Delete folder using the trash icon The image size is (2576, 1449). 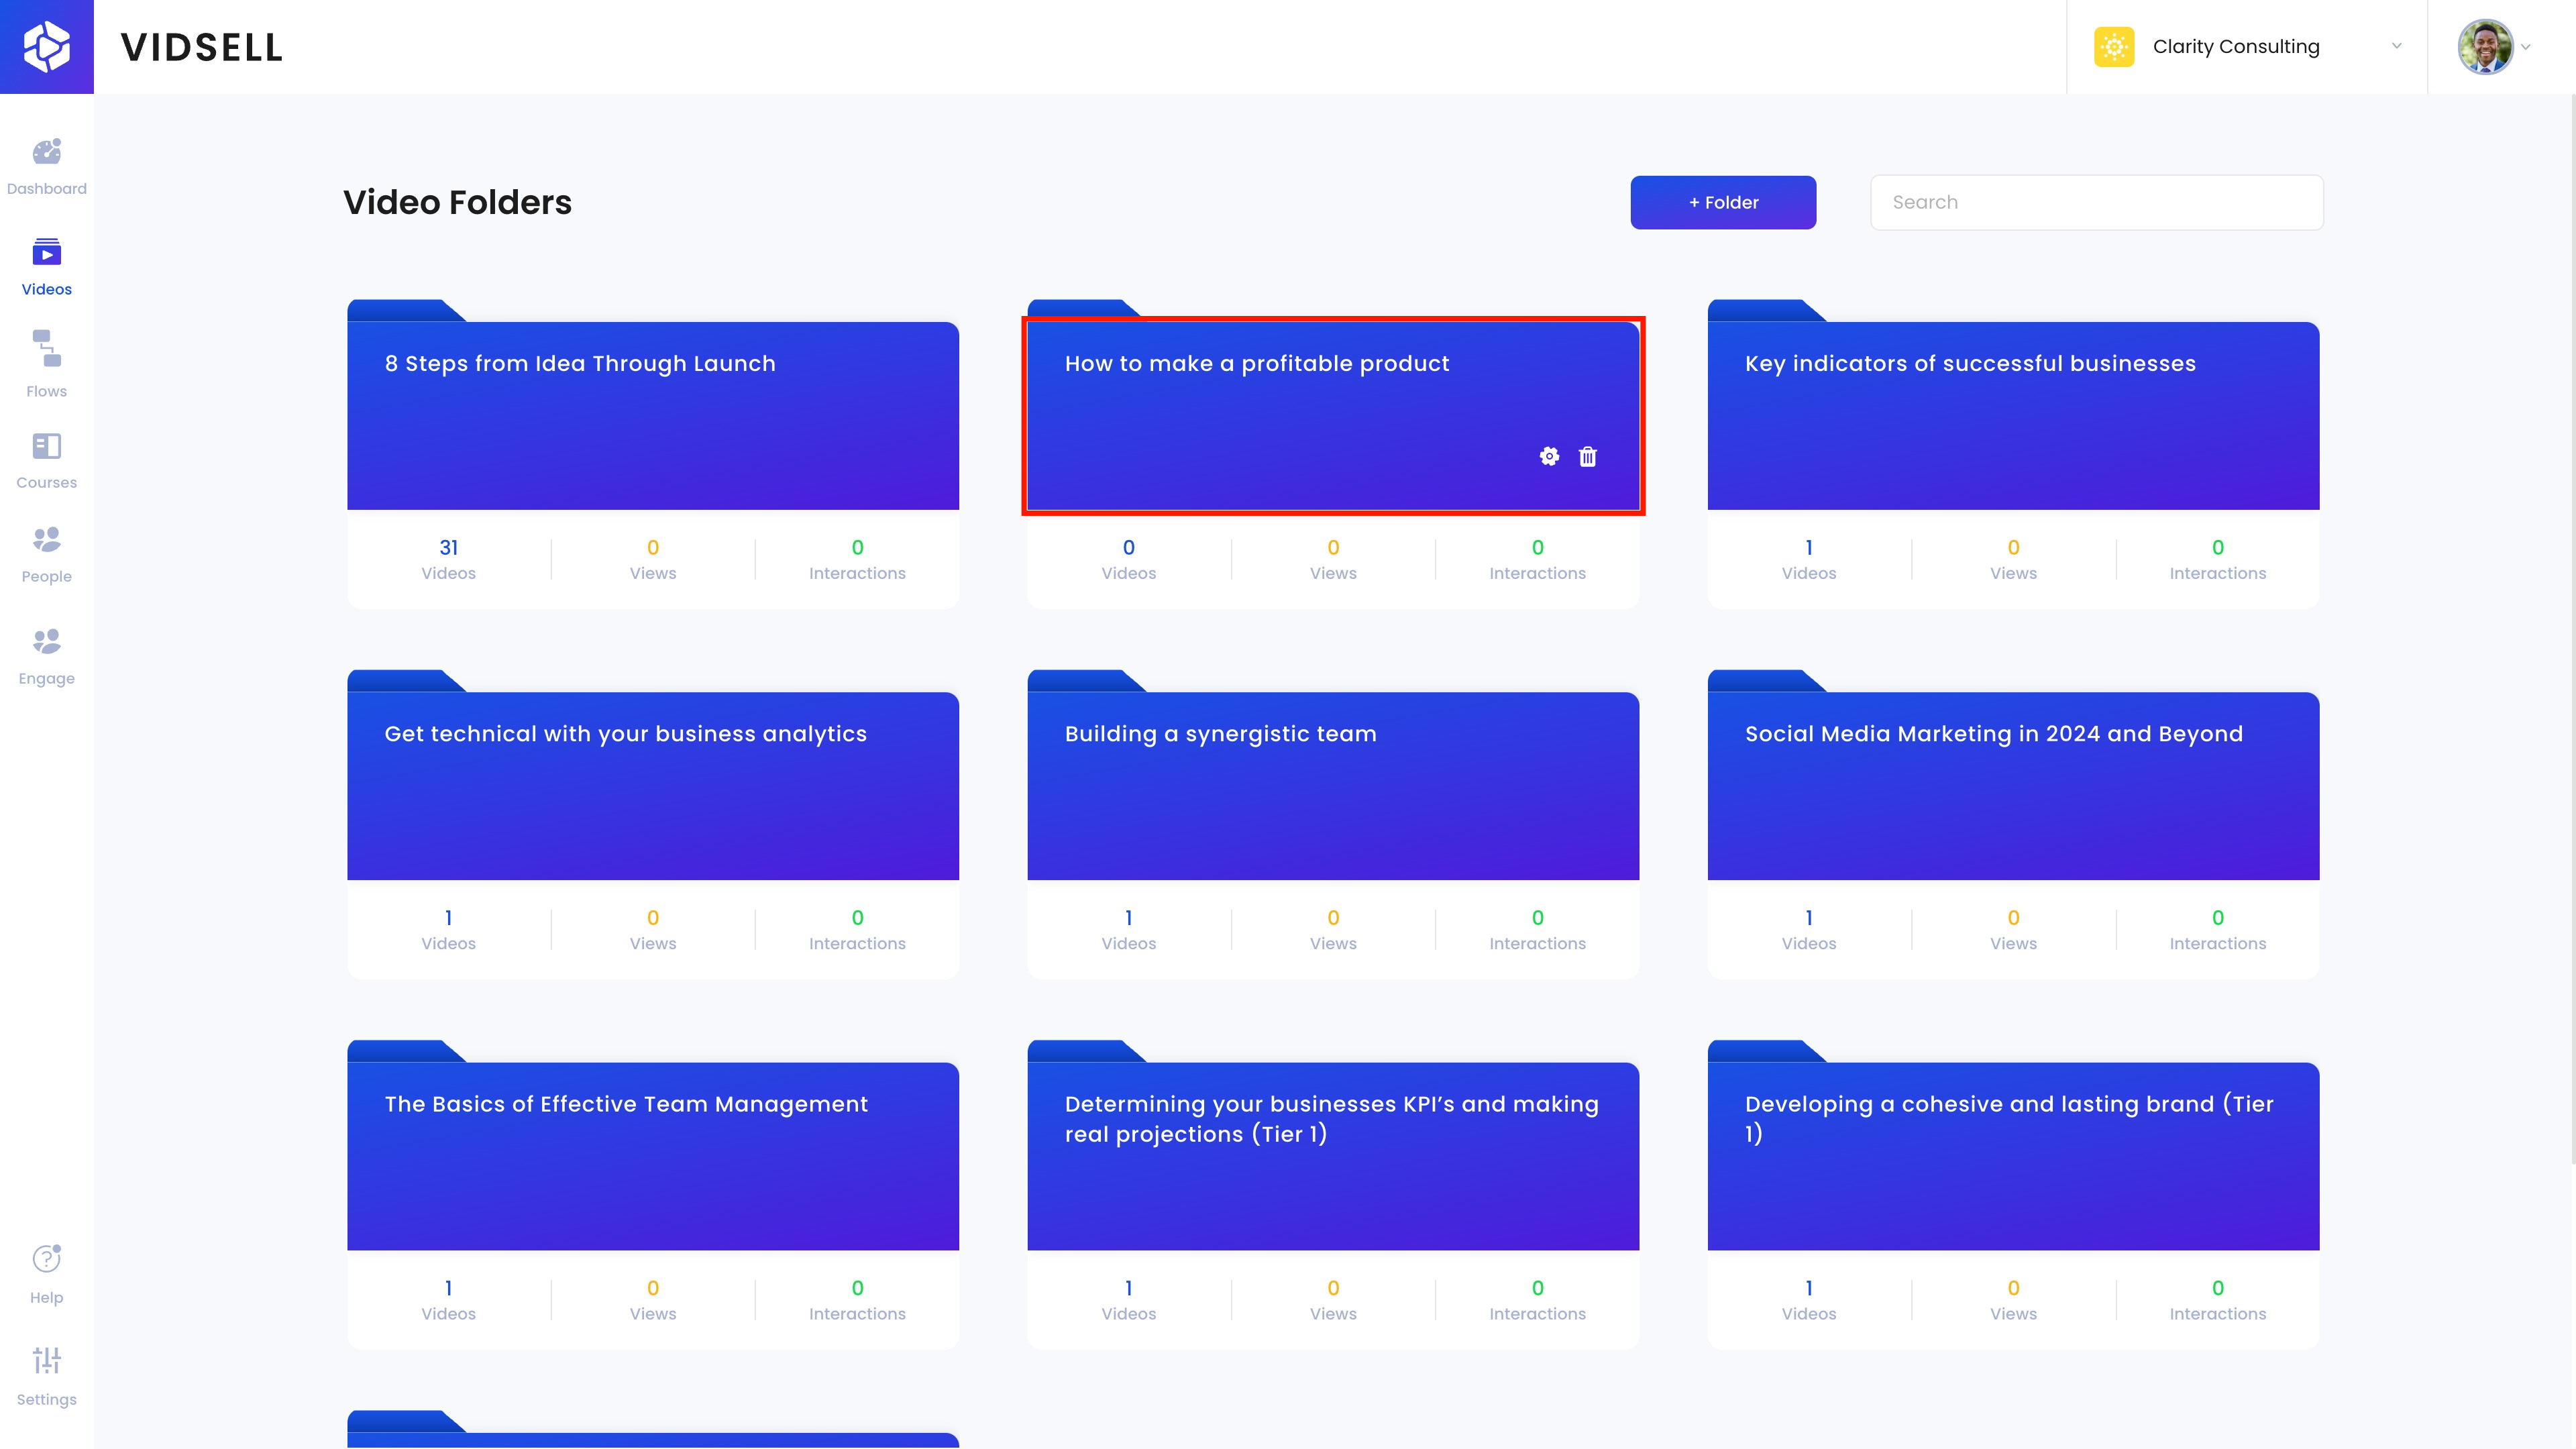(1587, 457)
